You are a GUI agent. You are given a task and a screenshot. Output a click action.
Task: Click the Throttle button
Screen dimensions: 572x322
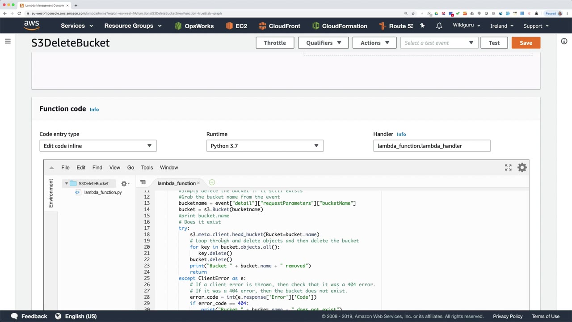(274, 43)
